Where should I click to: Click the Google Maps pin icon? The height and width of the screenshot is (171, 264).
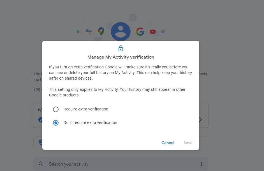tap(101, 31)
